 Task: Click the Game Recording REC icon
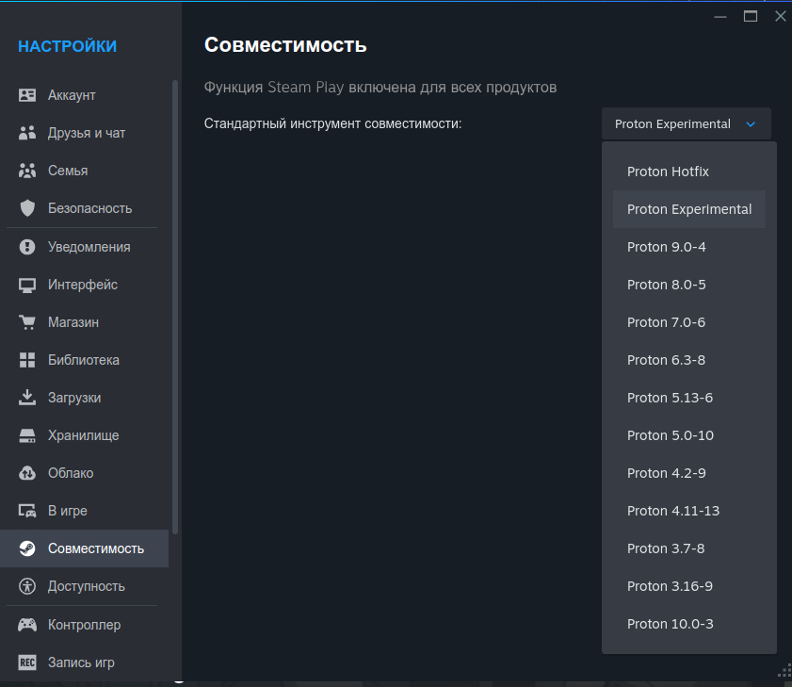click(x=28, y=662)
